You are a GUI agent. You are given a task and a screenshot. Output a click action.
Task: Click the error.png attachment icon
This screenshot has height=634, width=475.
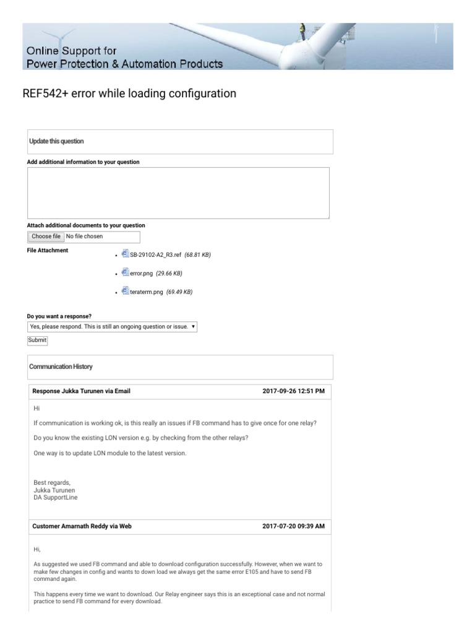click(x=126, y=272)
